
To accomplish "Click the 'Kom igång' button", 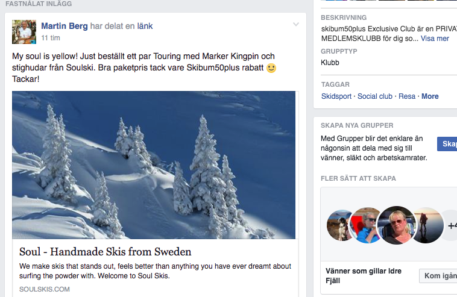I will pyautogui.click(x=439, y=276).
